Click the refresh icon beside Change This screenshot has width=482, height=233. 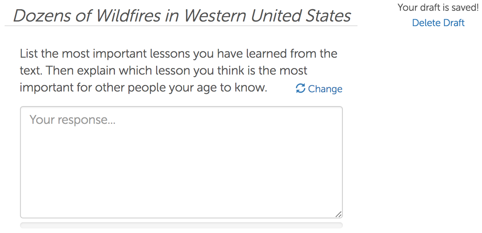[x=300, y=88]
